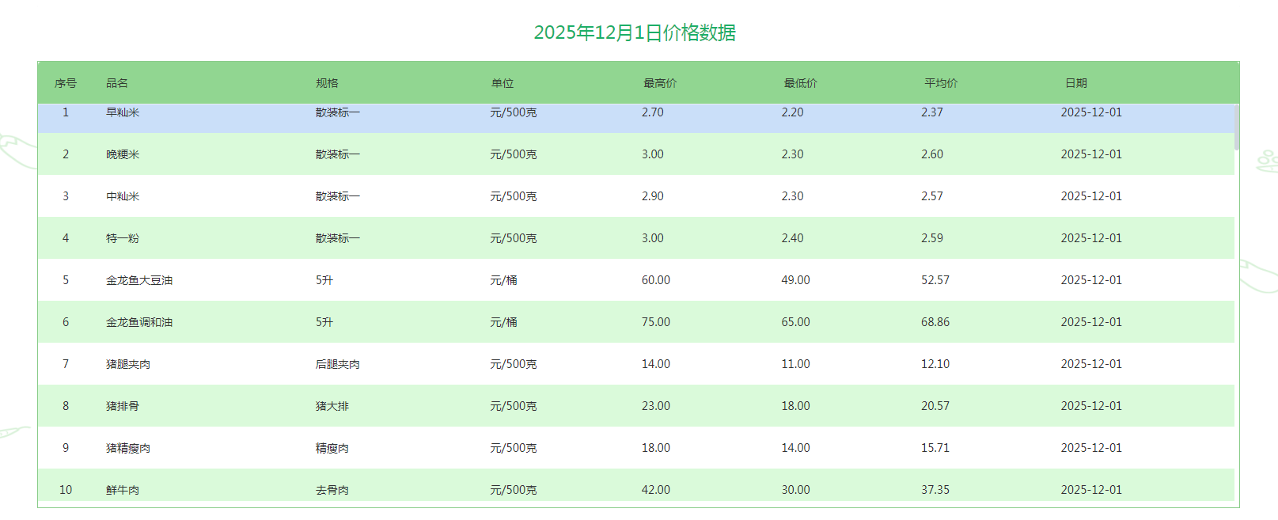This screenshot has width=1278, height=520.
Task: Click the 最高价 column header
Action: (x=659, y=83)
